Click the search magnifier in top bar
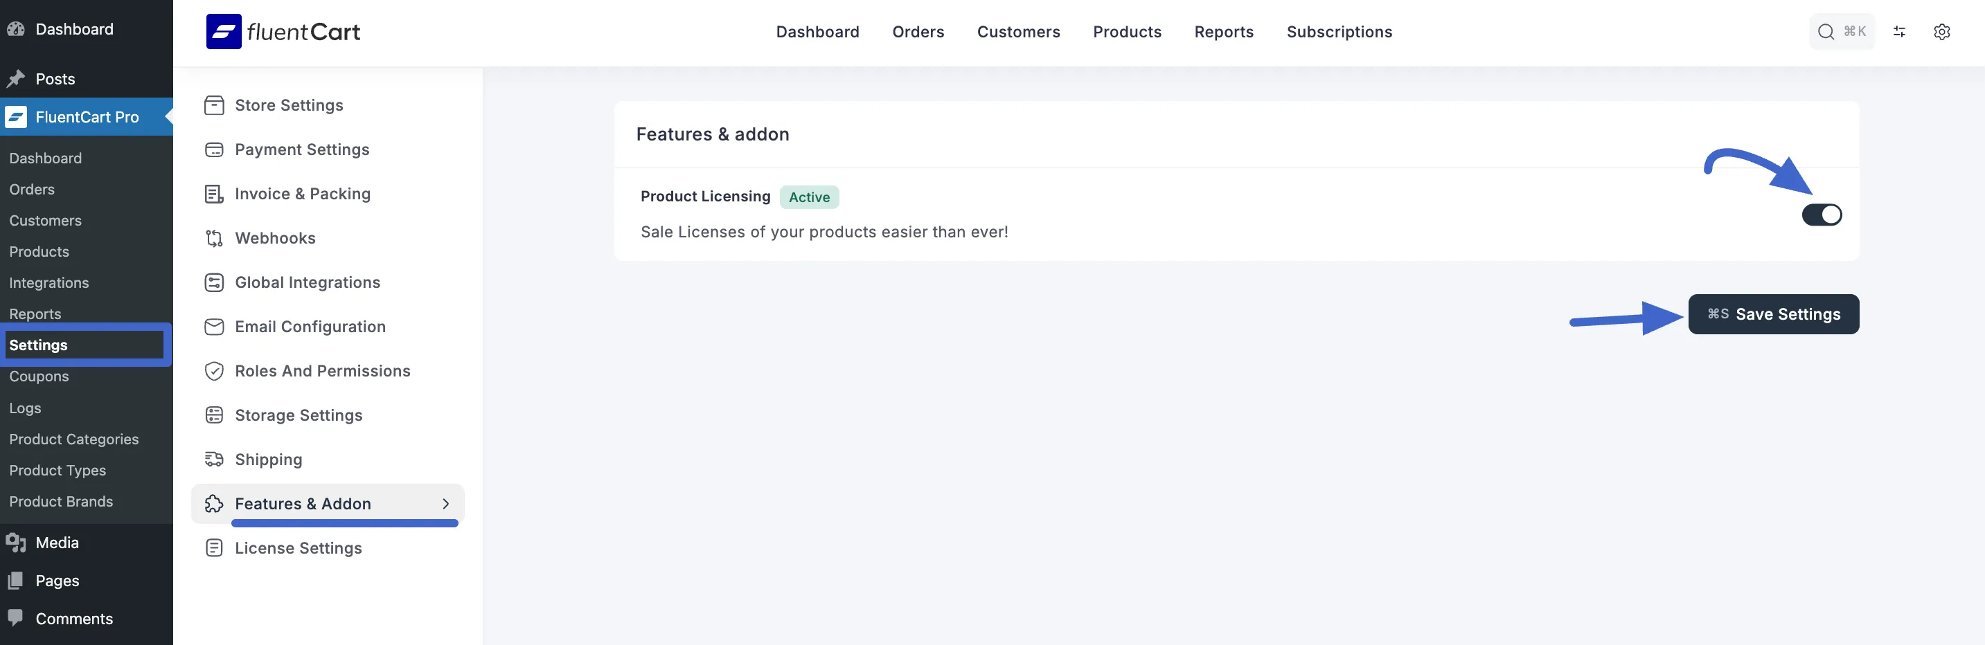The image size is (1985, 645). click(x=1826, y=32)
